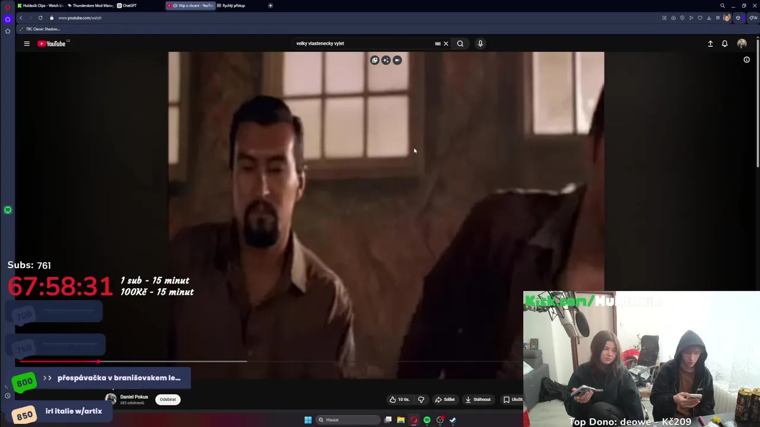Open the Windows Start menu
This screenshot has height=427, width=760.
[x=308, y=420]
